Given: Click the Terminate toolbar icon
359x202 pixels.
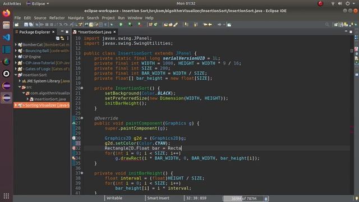Looking at the screenshot, I should click(x=52, y=25).
